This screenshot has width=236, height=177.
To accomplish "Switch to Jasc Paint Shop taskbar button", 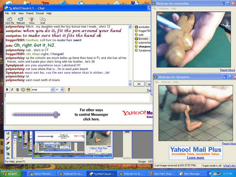I will (162, 174).
